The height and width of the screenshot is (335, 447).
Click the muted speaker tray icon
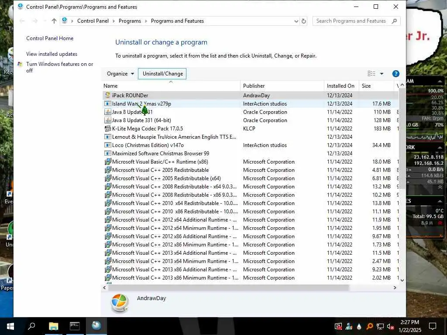[x=390, y=326]
